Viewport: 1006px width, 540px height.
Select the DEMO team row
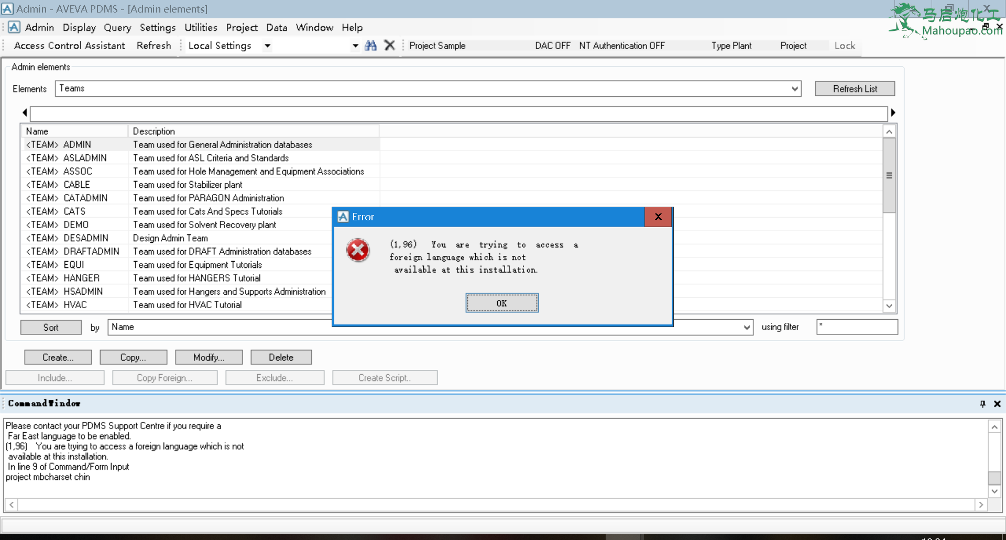(177, 224)
